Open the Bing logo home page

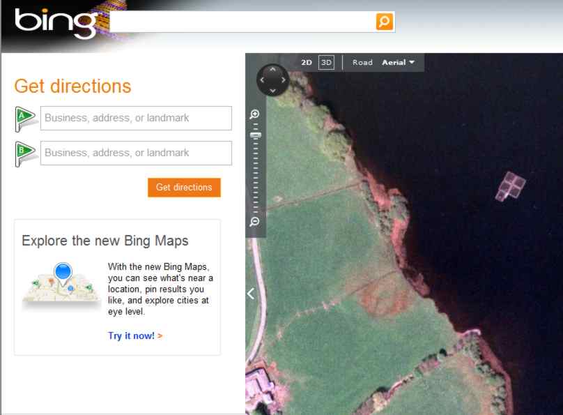click(56, 24)
